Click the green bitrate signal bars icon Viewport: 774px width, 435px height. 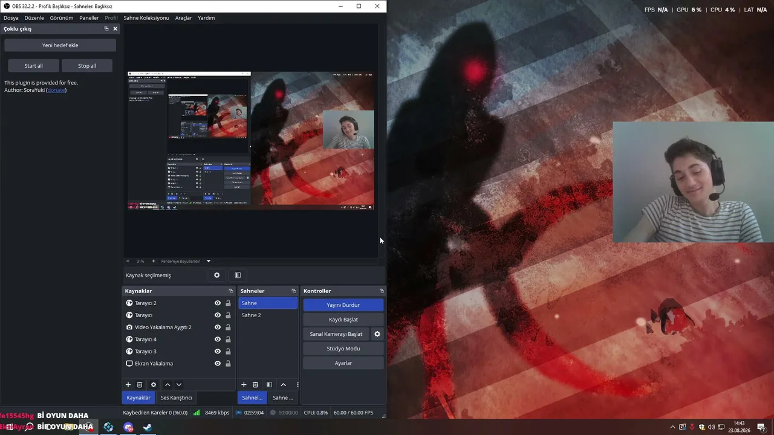pyautogui.click(x=197, y=413)
